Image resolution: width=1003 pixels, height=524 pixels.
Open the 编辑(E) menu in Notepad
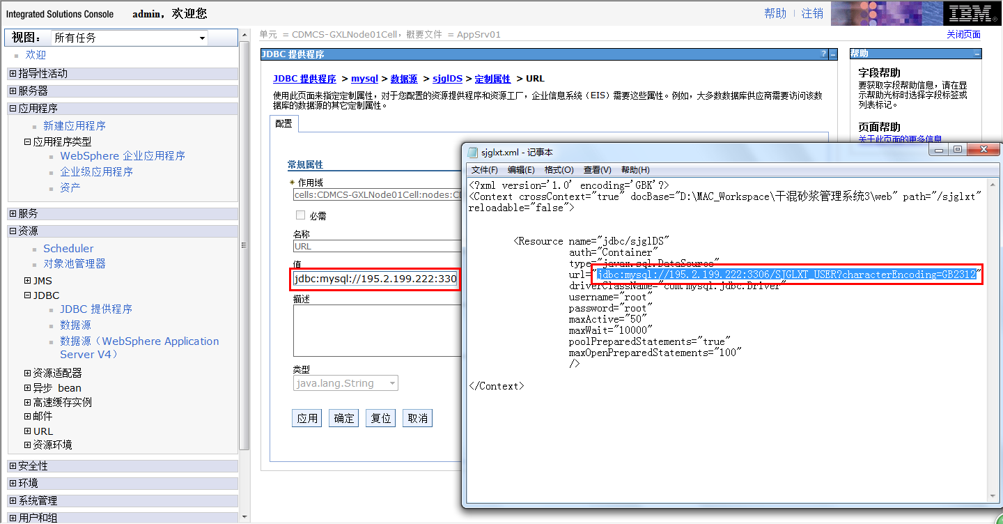(x=521, y=170)
